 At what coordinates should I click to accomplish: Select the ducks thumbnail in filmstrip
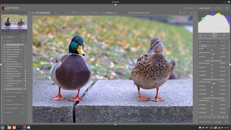[x=14, y=23]
